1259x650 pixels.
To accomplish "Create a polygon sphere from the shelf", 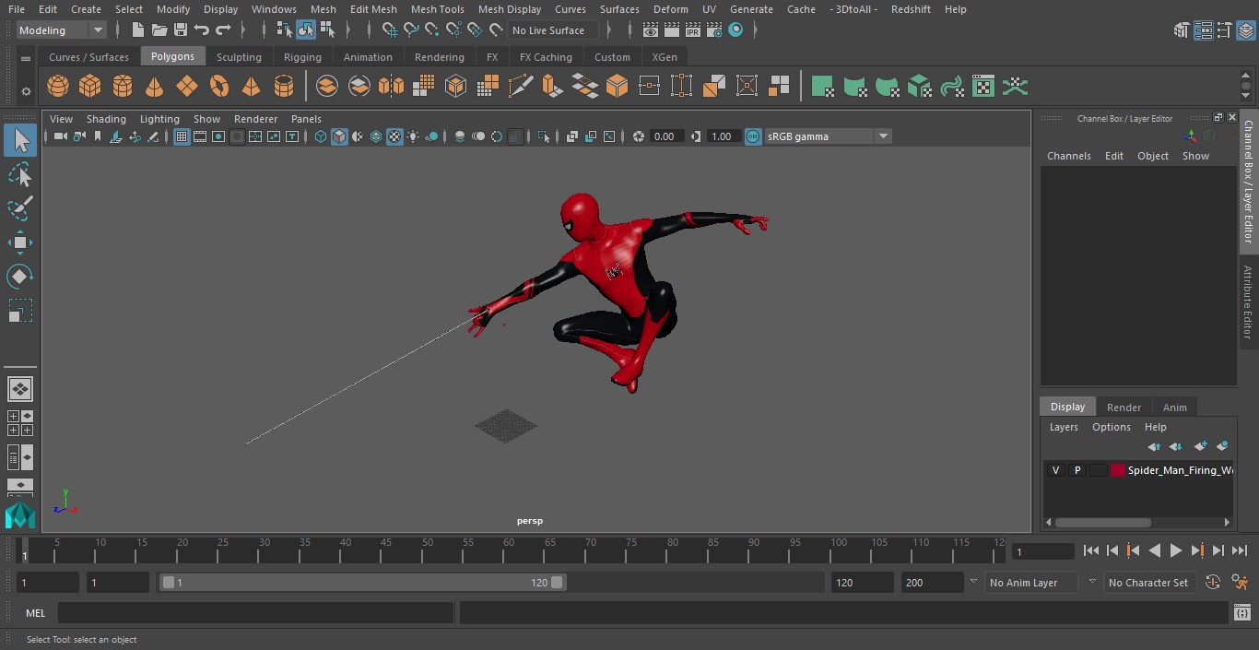I will [58, 87].
